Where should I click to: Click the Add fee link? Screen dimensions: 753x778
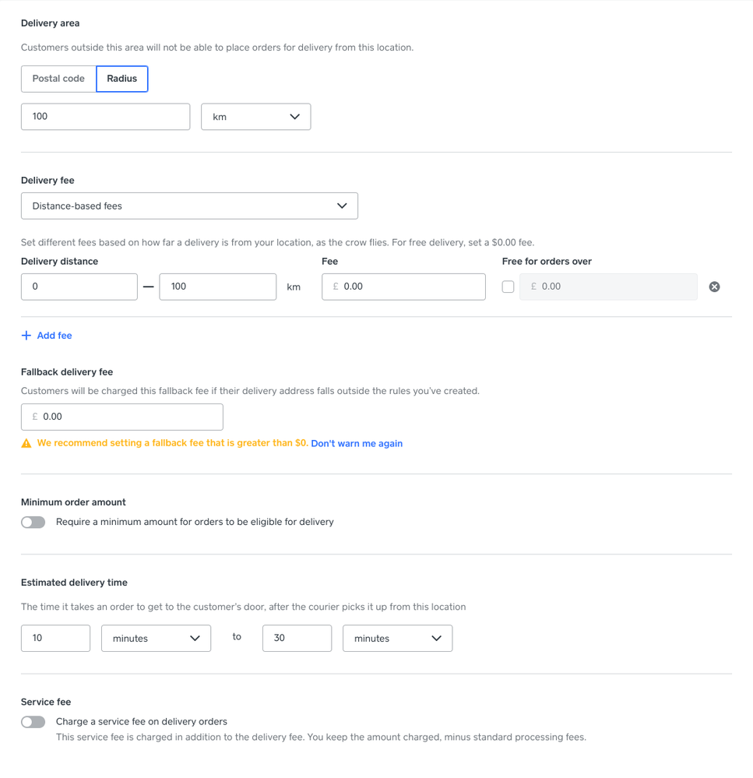coord(55,336)
